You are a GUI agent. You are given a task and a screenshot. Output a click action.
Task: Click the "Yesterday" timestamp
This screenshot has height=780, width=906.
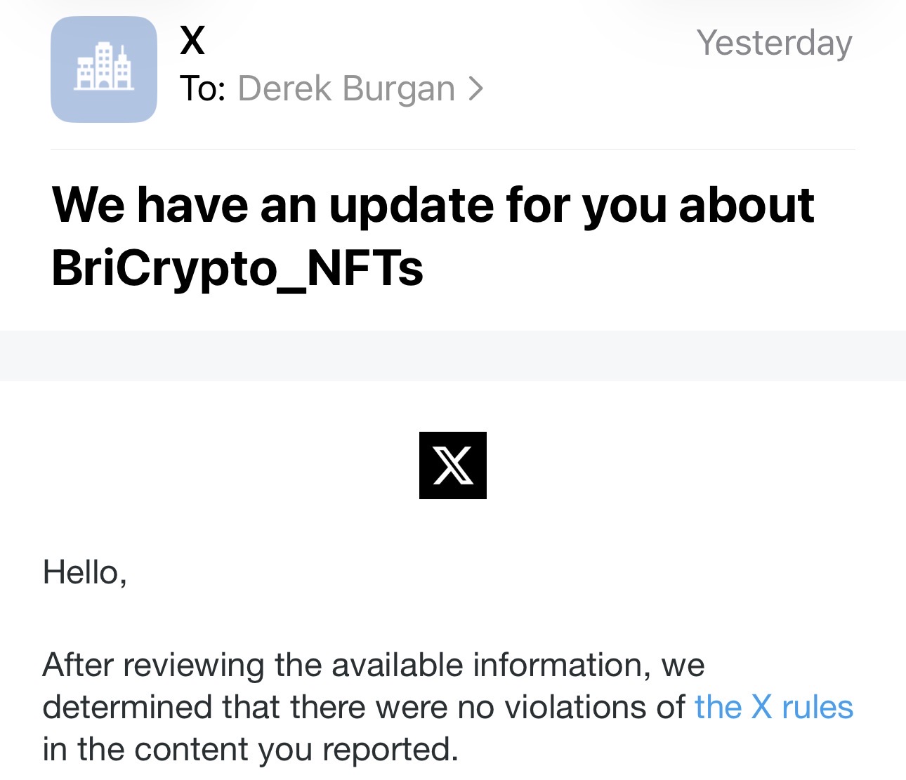tap(774, 43)
